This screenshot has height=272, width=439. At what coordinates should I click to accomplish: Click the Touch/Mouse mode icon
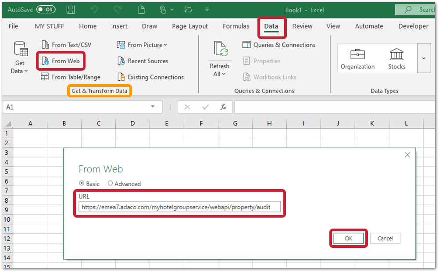point(163,10)
